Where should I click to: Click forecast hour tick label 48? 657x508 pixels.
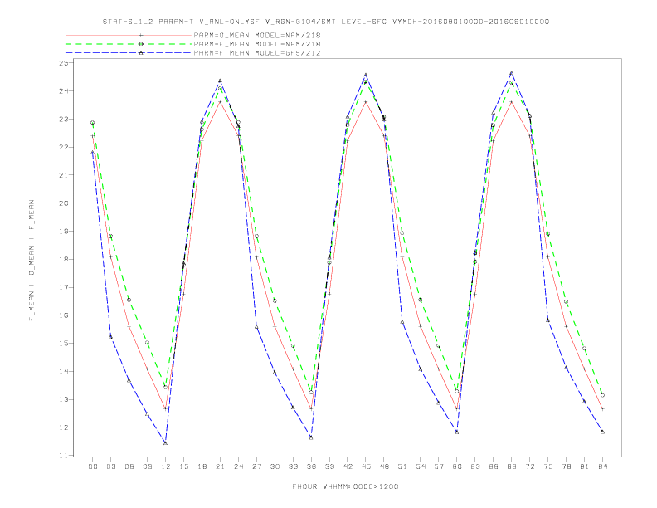tap(384, 466)
